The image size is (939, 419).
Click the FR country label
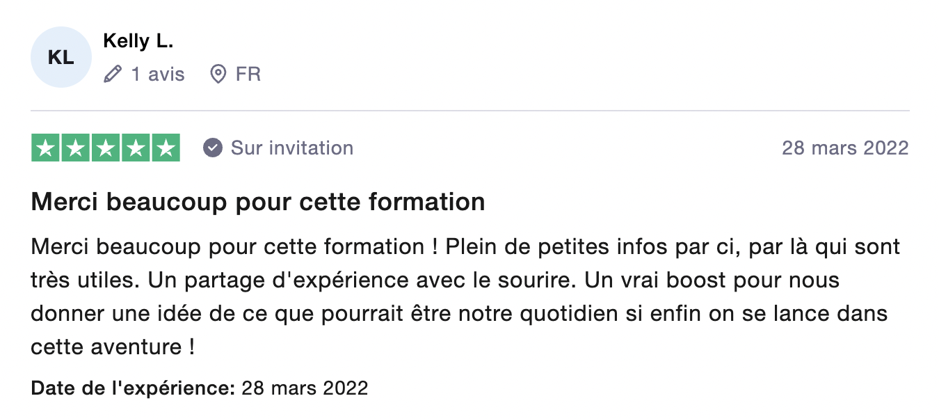coord(248,74)
